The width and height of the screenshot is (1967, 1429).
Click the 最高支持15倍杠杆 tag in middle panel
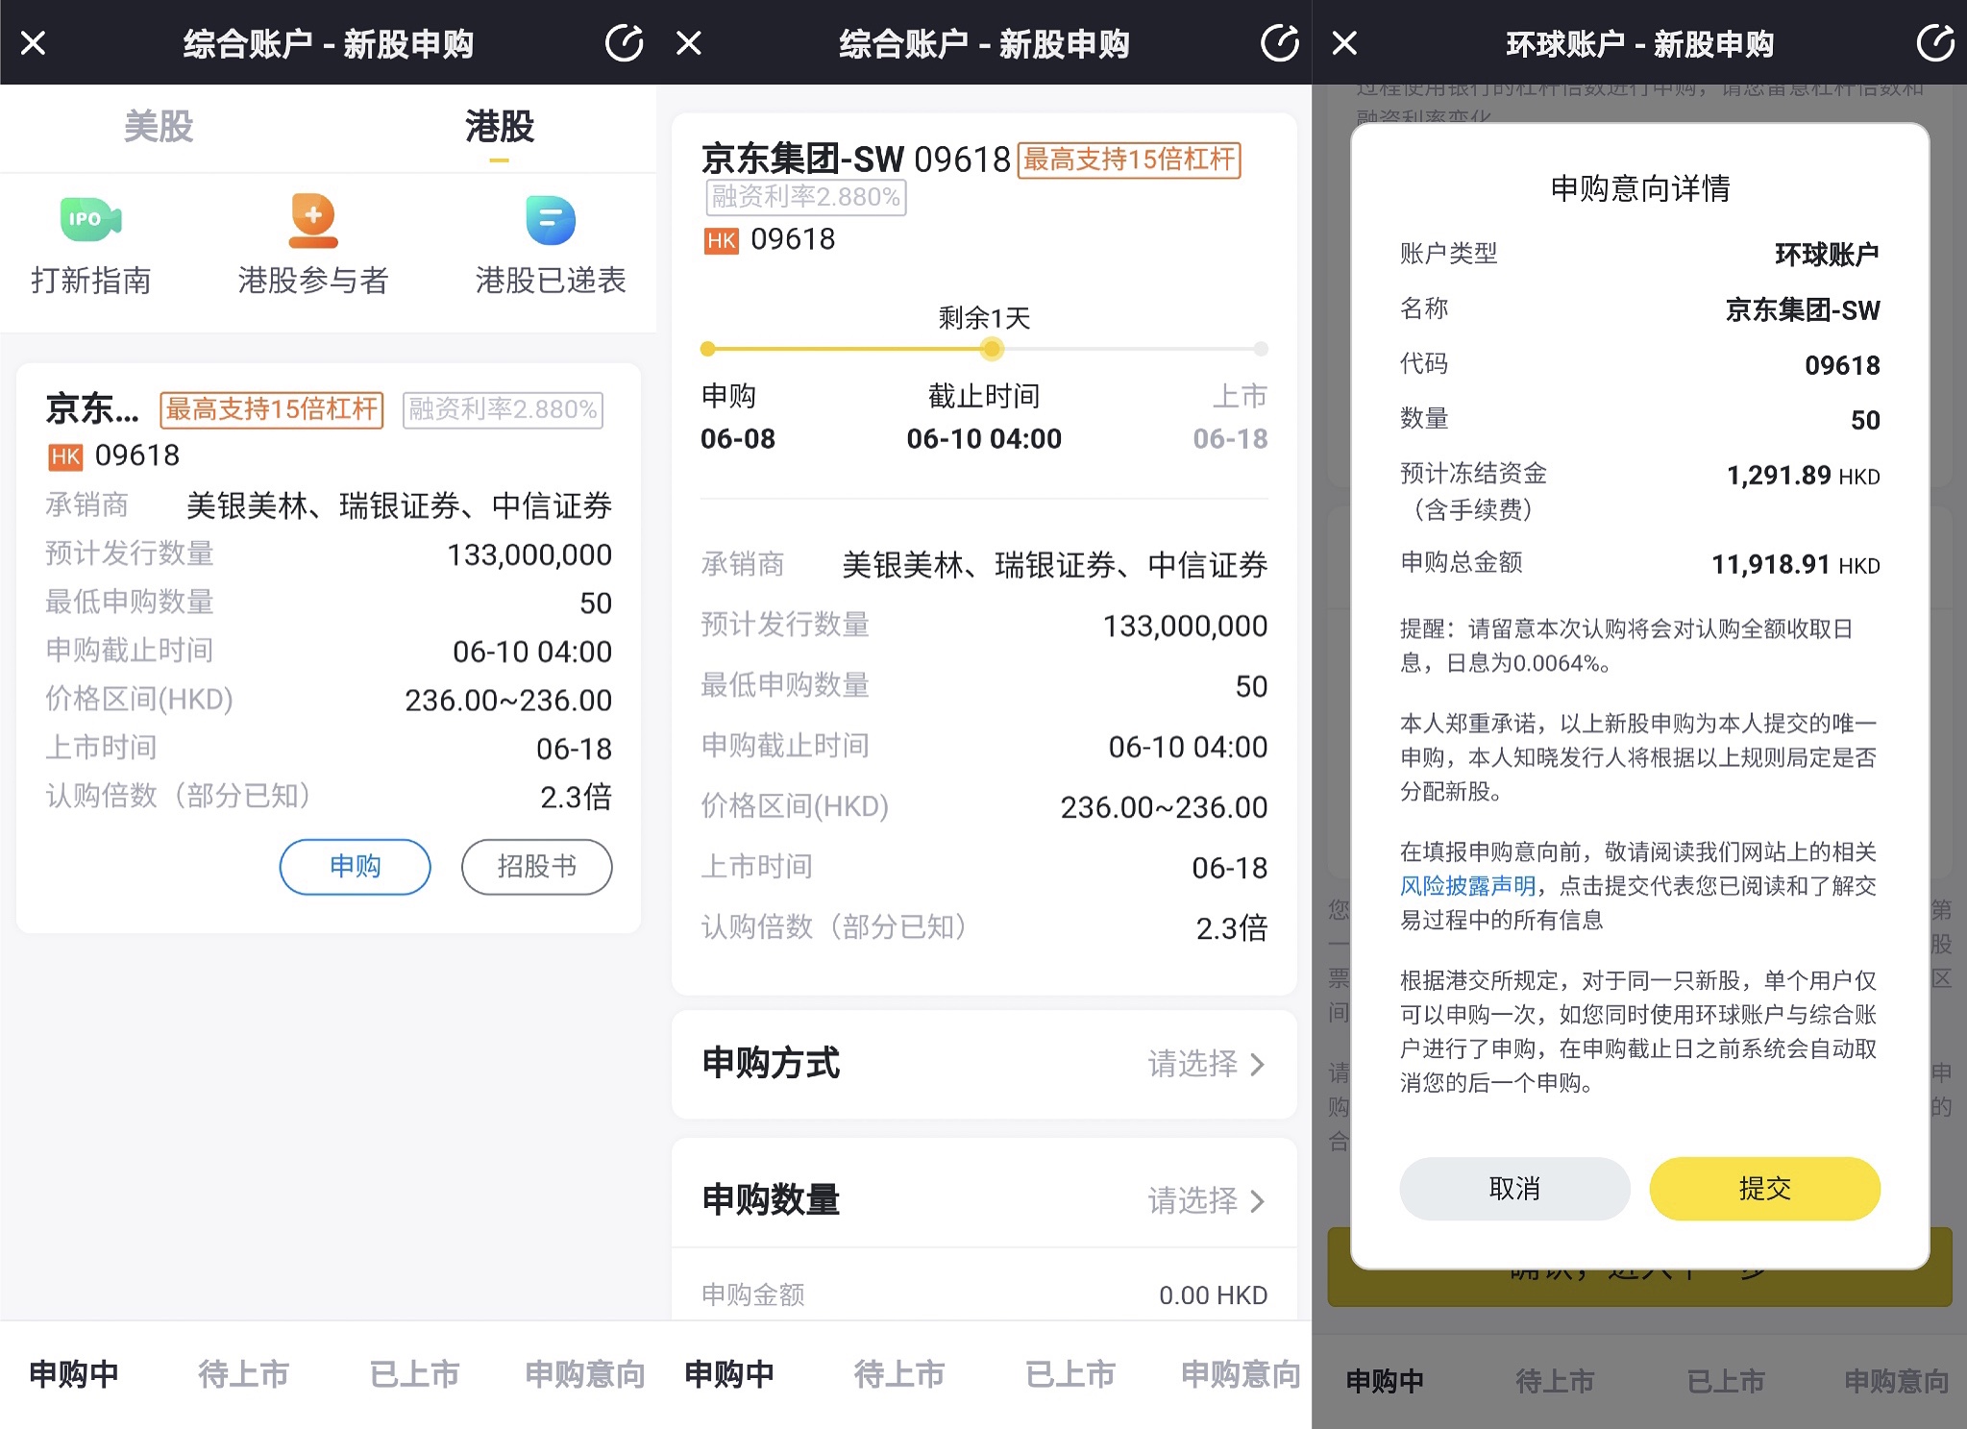(x=1129, y=160)
